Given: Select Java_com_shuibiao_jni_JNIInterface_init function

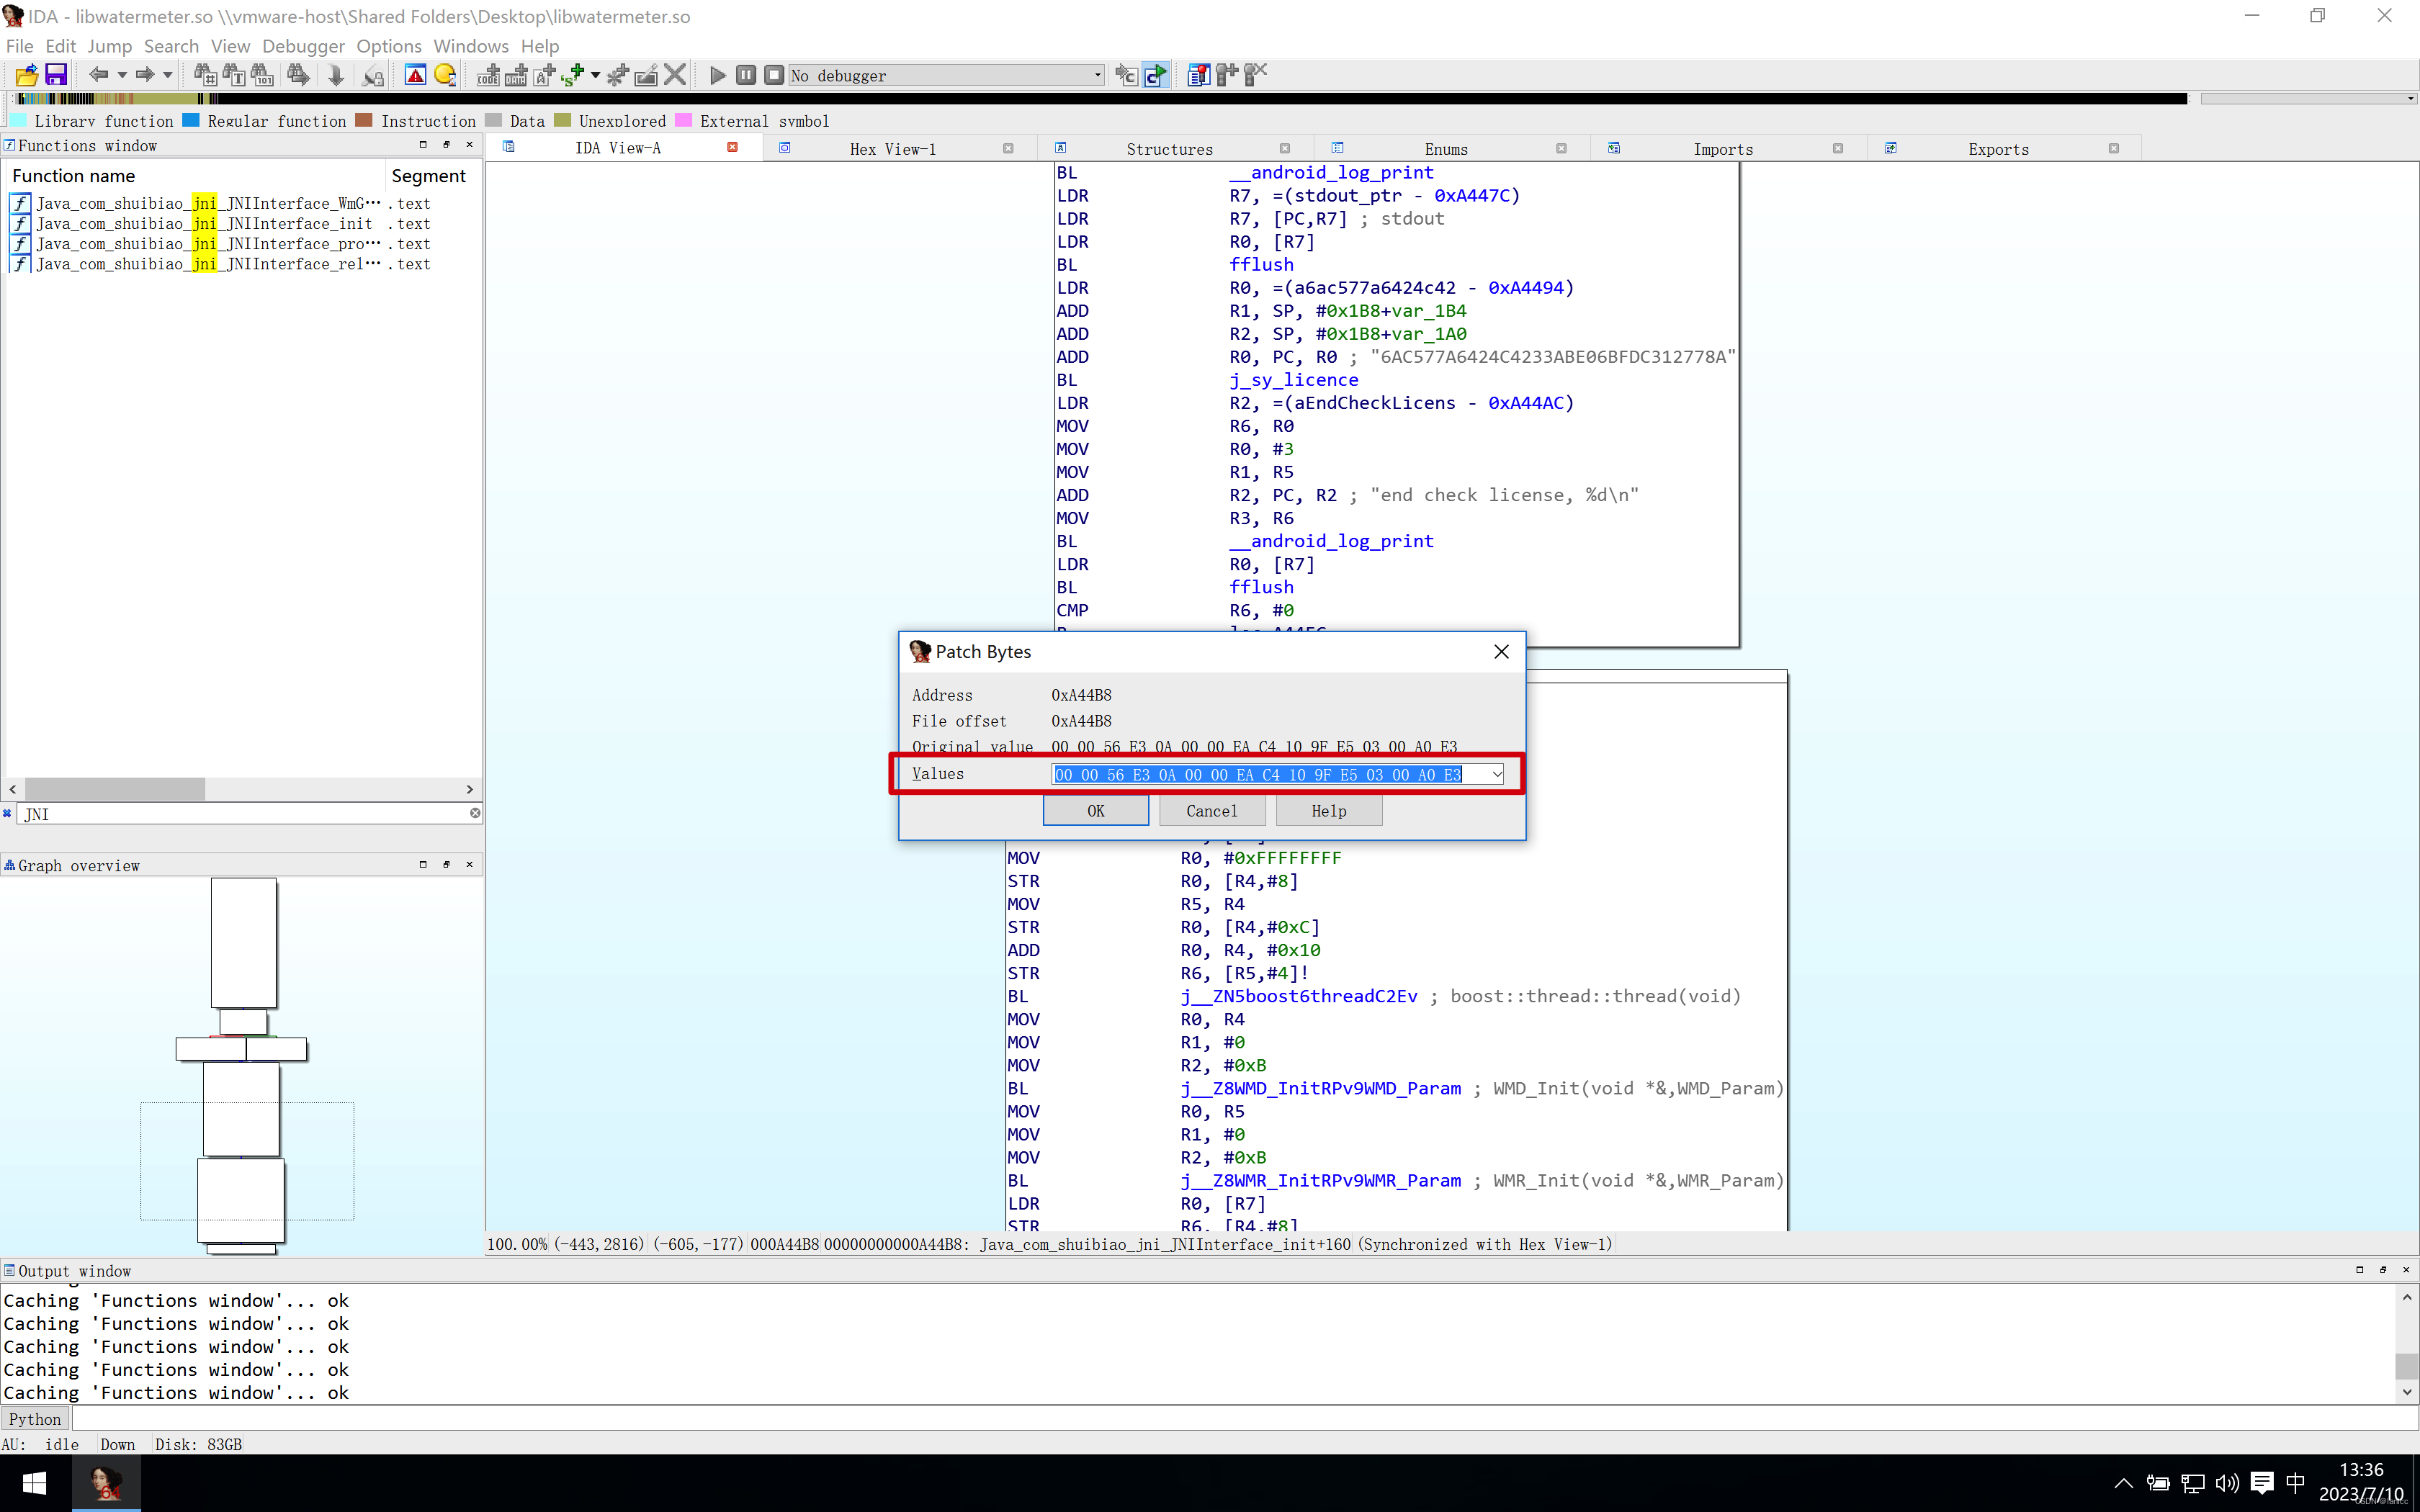Looking at the screenshot, I should pos(204,224).
